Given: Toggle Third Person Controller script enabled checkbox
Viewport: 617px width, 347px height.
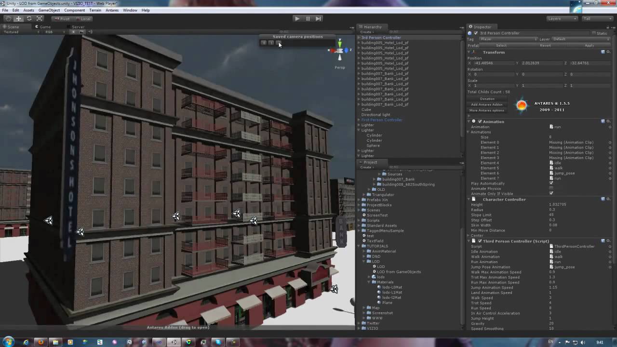Looking at the screenshot, I should coord(480,241).
